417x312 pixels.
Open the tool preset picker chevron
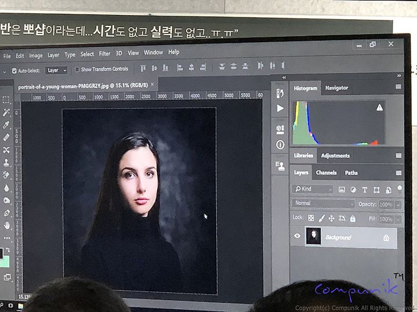[x=4, y=72]
